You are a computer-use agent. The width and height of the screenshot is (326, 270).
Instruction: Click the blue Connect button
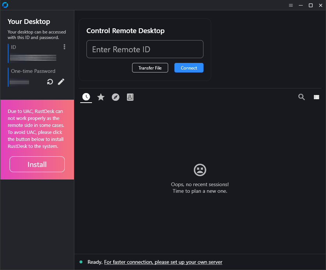[x=189, y=68]
